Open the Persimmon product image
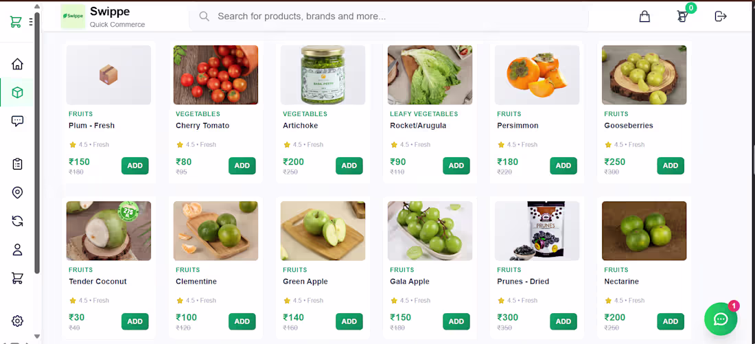The height and width of the screenshot is (344, 755). [537, 75]
